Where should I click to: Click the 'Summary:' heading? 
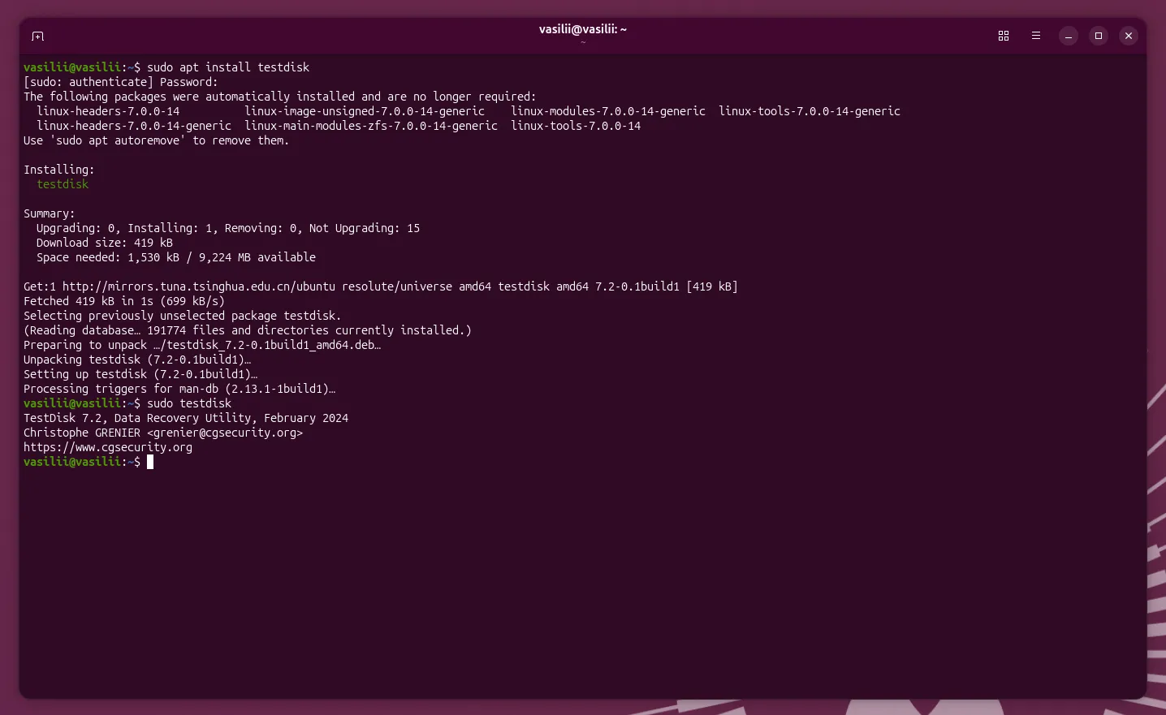click(50, 213)
